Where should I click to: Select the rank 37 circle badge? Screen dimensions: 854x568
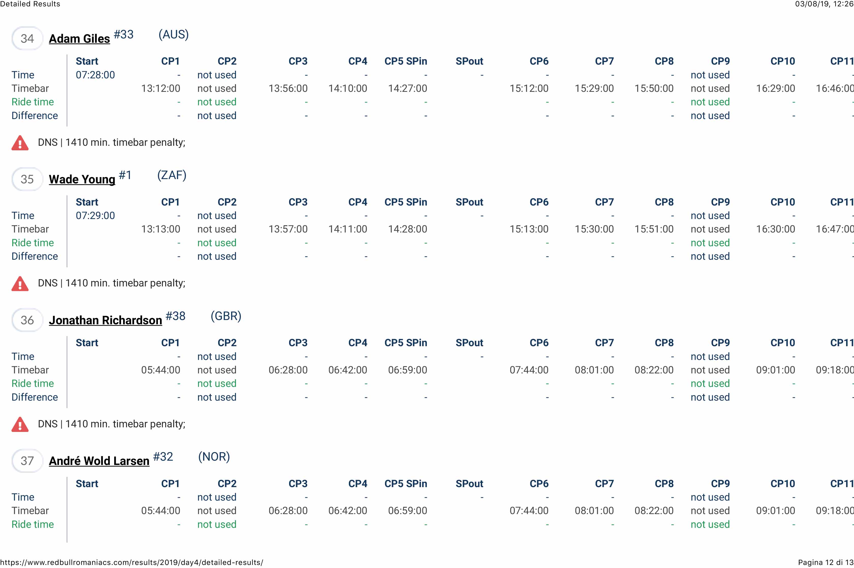point(27,461)
